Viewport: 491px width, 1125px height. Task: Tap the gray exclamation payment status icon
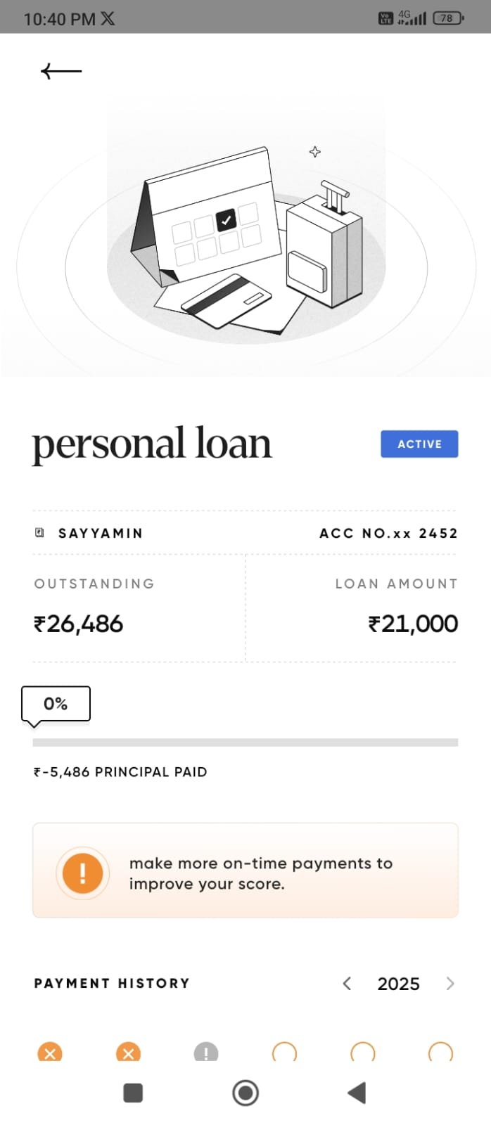tap(206, 1053)
